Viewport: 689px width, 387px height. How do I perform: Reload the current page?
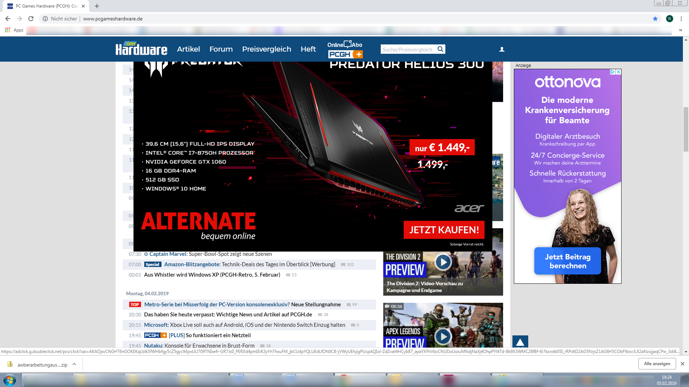tap(31, 19)
